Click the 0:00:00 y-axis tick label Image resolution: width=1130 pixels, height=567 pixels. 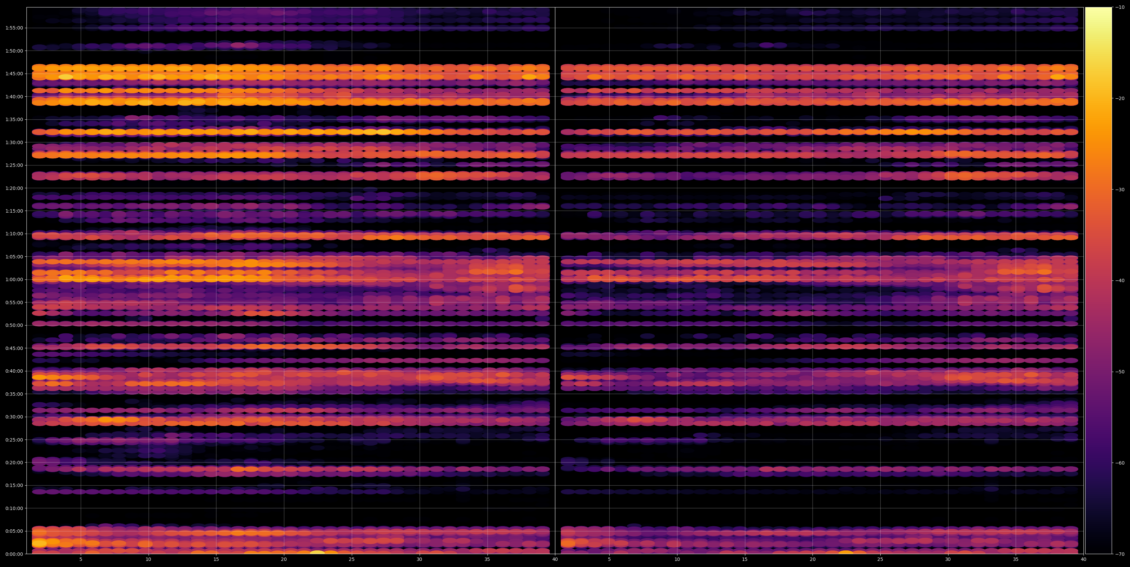click(14, 554)
